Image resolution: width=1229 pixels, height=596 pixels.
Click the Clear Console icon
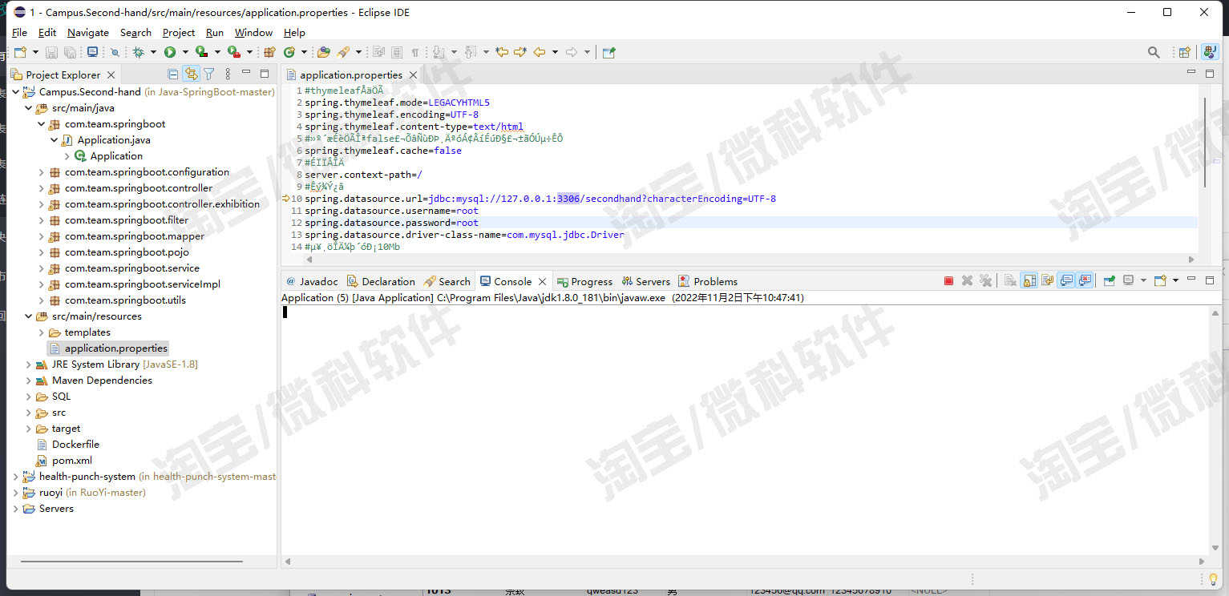pos(1010,281)
